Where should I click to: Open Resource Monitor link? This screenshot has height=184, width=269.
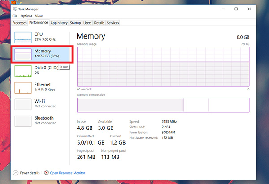pyautogui.click(x=67, y=173)
